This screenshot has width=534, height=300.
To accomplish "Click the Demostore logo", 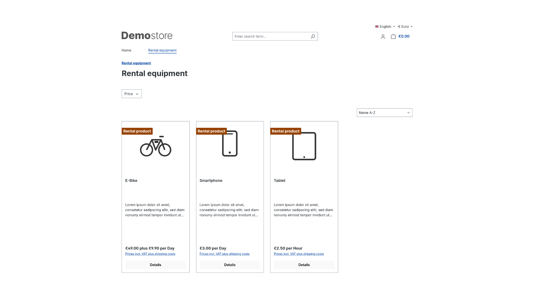I will 147,36.
